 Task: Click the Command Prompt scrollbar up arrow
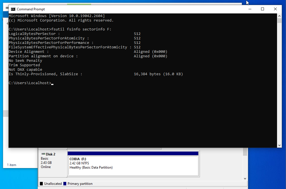(x=279, y=16)
